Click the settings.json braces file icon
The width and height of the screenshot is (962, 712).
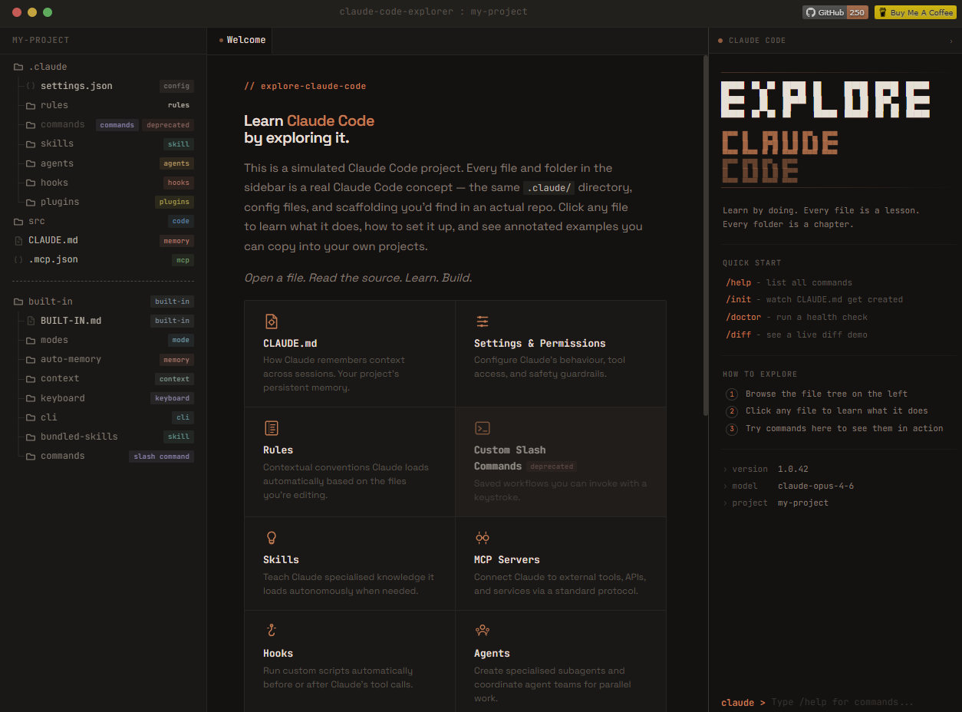[31, 86]
